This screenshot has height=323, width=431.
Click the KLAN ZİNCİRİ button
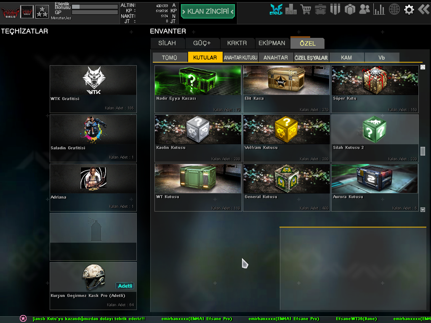pos(208,11)
